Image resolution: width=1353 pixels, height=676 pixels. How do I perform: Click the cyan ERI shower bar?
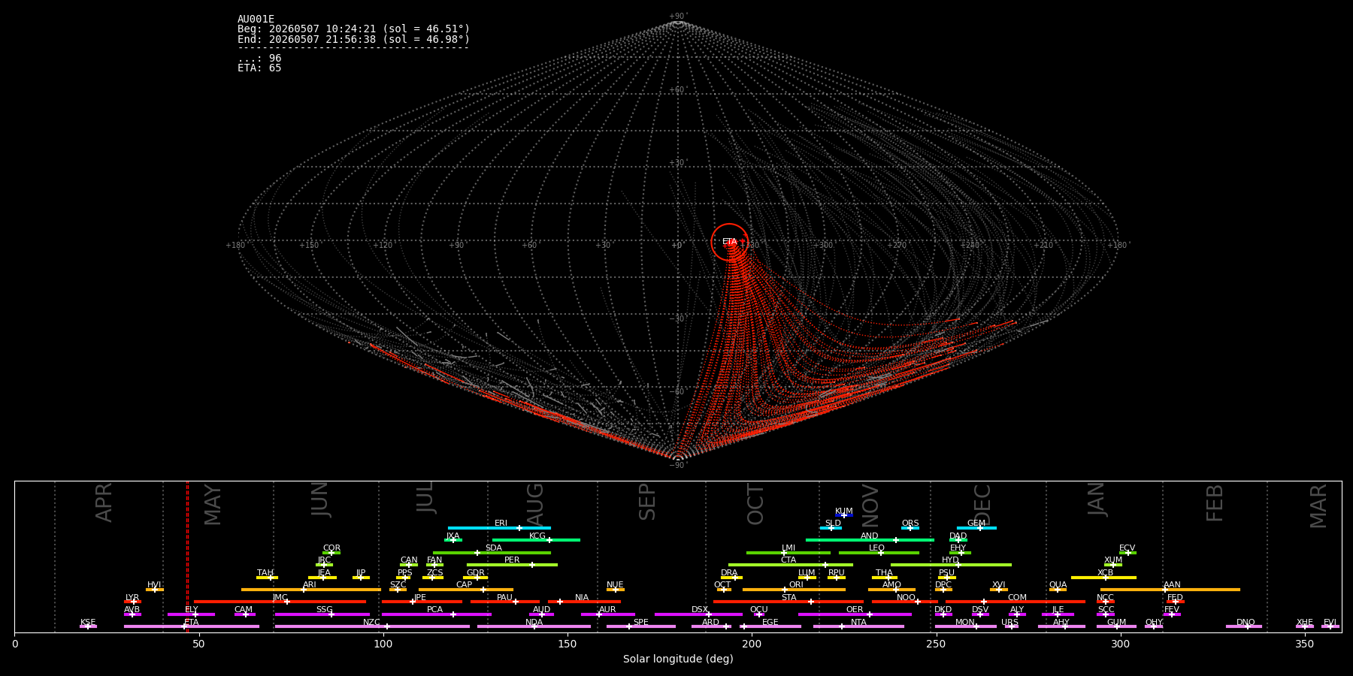point(499,528)
